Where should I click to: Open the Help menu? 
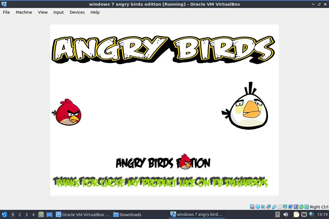point(95,12)
